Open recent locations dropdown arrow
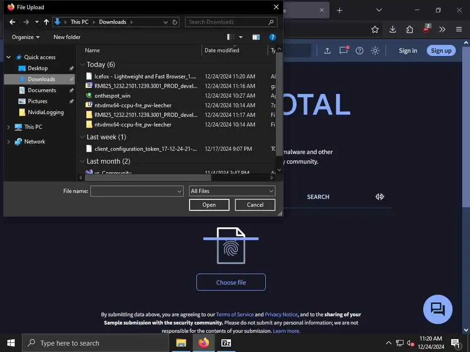The image size is (470, 352). tap(37, 22)
